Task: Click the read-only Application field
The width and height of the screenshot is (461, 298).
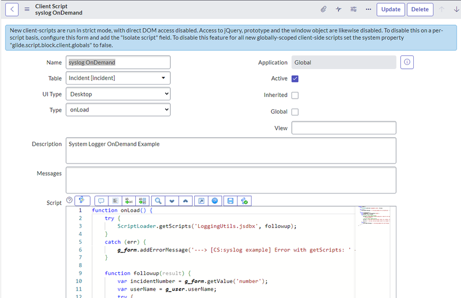Action: [x=344, y=62]
